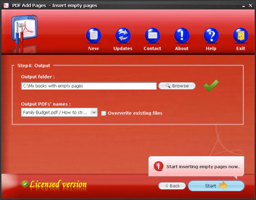The height and width of the screenshot is (200, 256).
Task: Click the Exit door icon
Action: coord(240,36)
